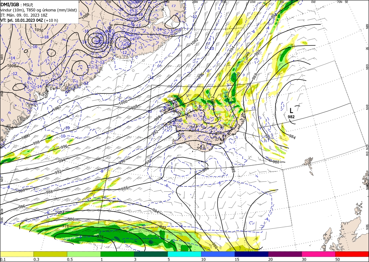Click the light green 0.5–1 legend swatch
The image size is (369, 262).
click(84, 254)
